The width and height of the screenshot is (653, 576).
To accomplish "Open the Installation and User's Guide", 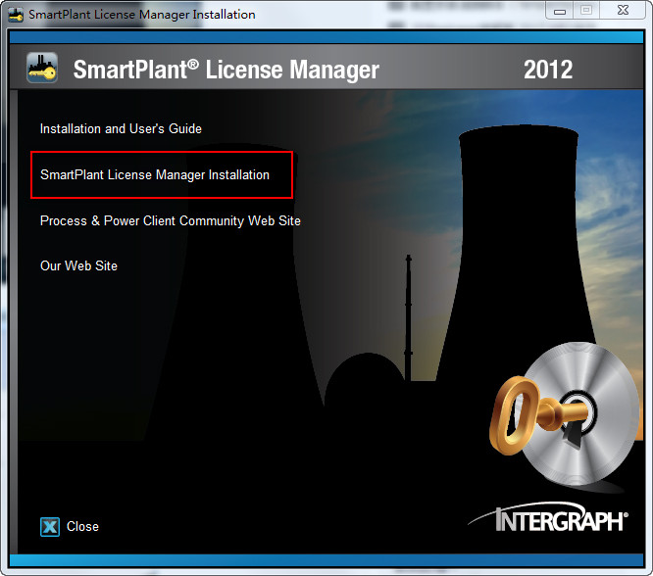I will (x=121, y=129).
